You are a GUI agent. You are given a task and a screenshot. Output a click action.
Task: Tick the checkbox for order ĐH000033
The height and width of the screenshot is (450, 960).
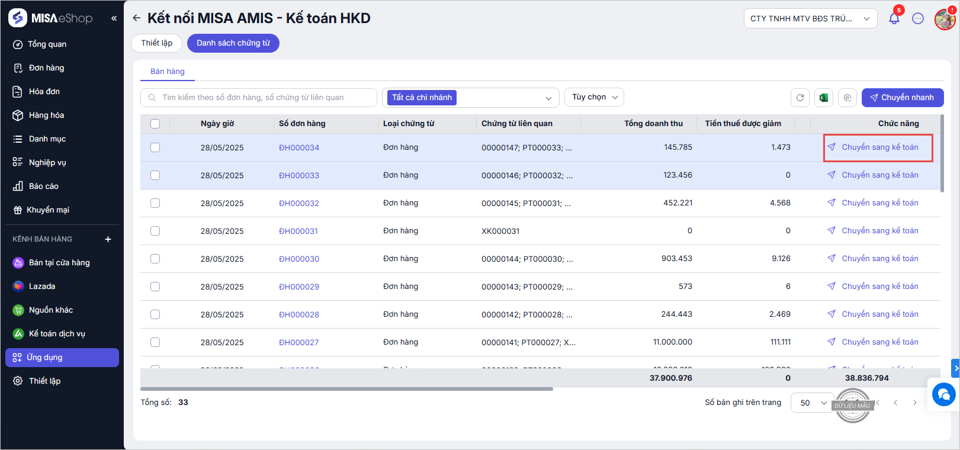point(155,175)
